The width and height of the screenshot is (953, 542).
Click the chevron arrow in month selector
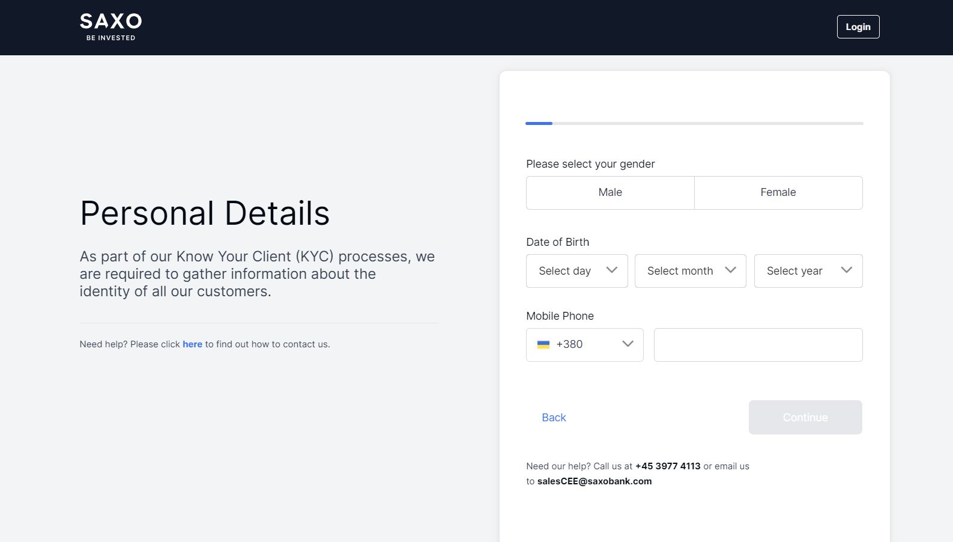731,270
